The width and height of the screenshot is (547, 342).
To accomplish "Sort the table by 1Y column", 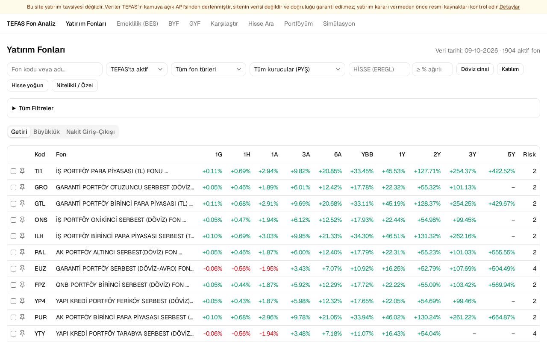I will pyautogui.click(x=402, y=154).
